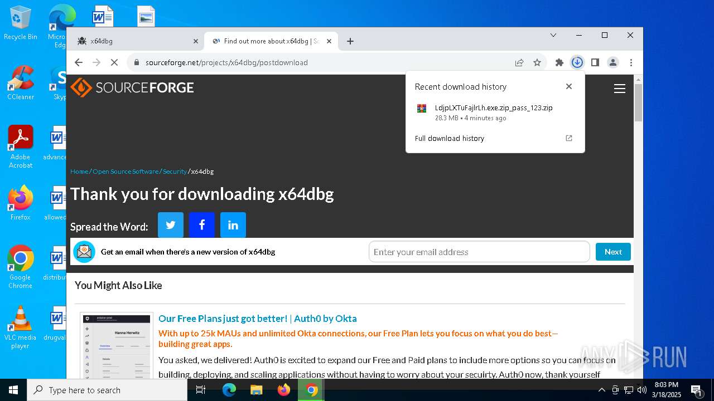Open File Explorer from taskbar
Viewport: 714px width, 401px height.
point(257,390)
